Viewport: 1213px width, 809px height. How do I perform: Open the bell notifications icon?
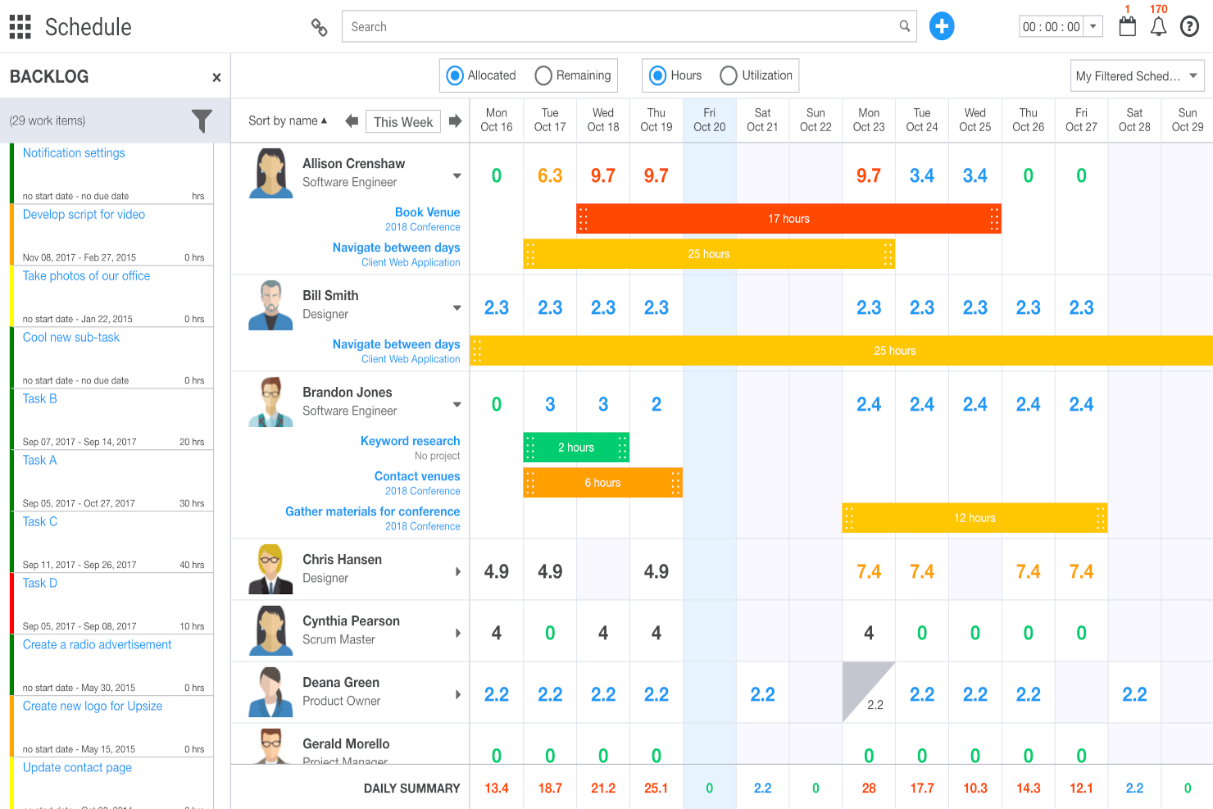click(1158, 27)
